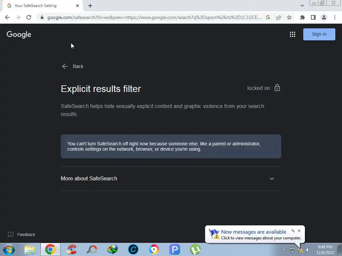342x256 pixels.
Task: Click the You can't turn SafeSearch off notice
Action: coord(171,146)
